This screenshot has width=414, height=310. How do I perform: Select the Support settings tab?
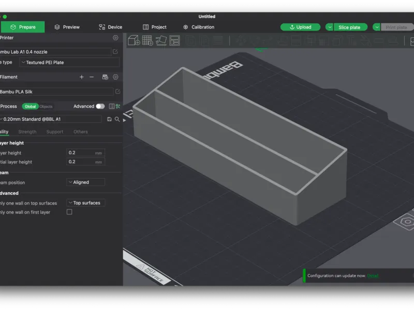click(x=55, y=132)
